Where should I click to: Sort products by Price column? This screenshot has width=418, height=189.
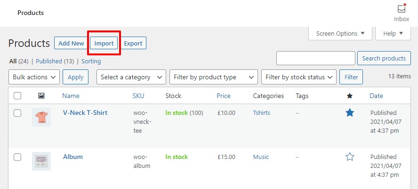224,96
